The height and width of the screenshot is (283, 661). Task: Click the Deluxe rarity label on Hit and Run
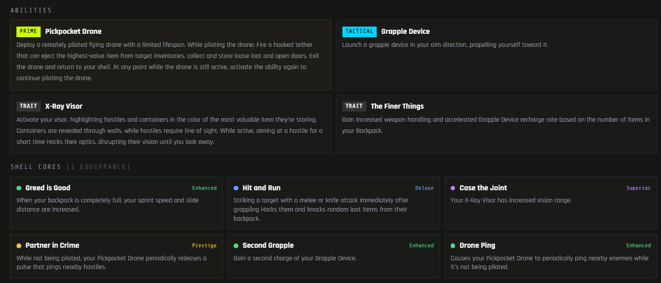coord(425,188)
